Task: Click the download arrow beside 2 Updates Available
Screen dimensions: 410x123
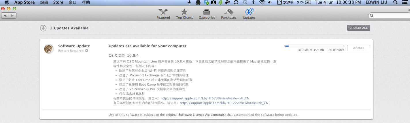Action: point(43,28)
